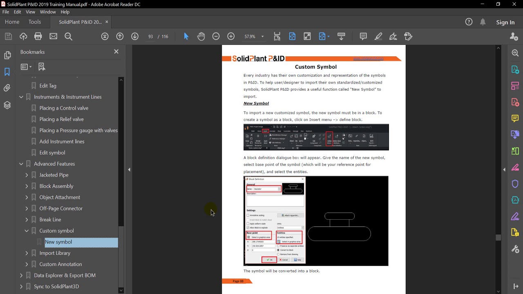The width and height of the screenshot is (523, 294).
Task: Click the notifications bell icon
Action: tap(483, 22)
